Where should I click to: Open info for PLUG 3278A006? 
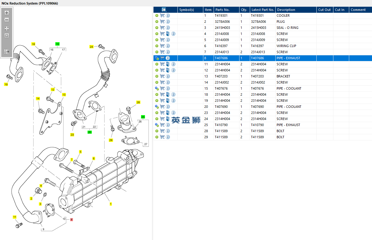[x=168, y=22]
